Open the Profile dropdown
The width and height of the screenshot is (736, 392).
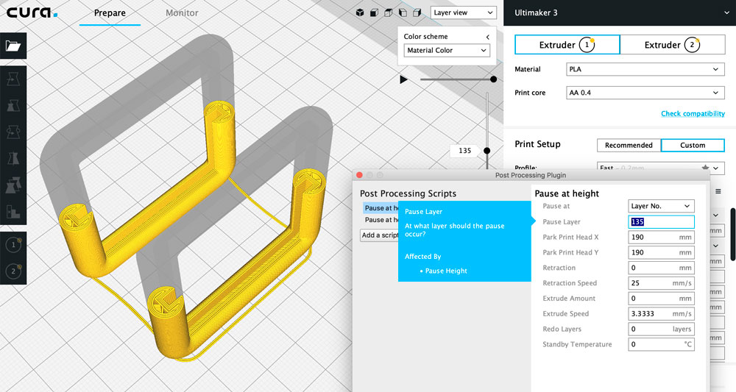tap(660, 168)
